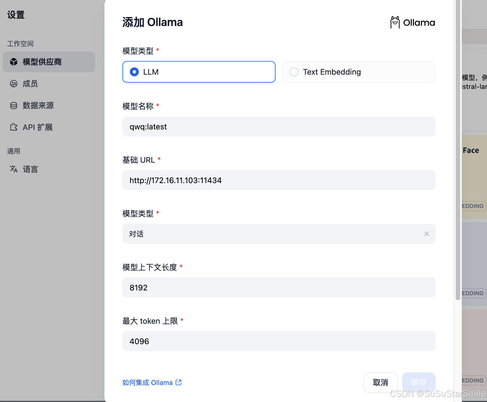Clear the 对话 selection with the X icon
The image size is (487, 402).
[x=426, y=234]
